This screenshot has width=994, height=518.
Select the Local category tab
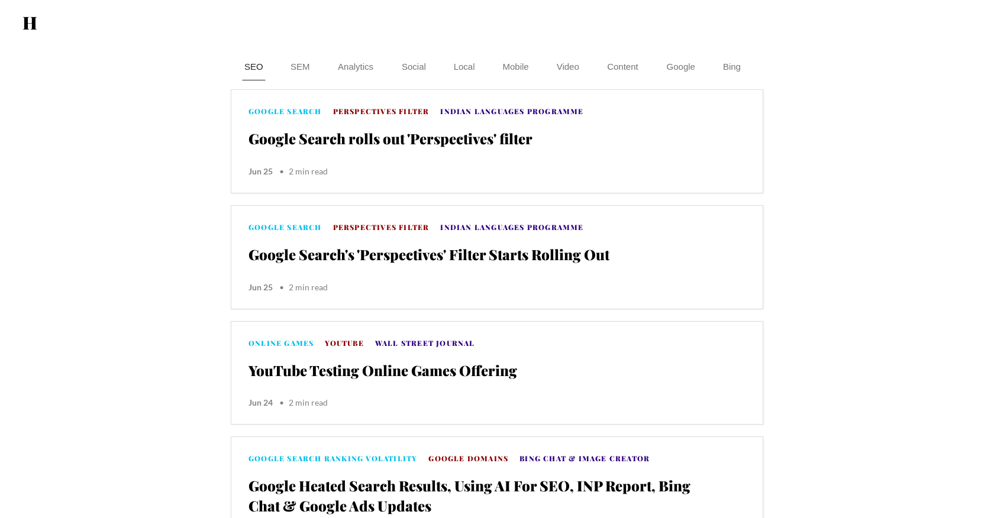pos(464,67)
